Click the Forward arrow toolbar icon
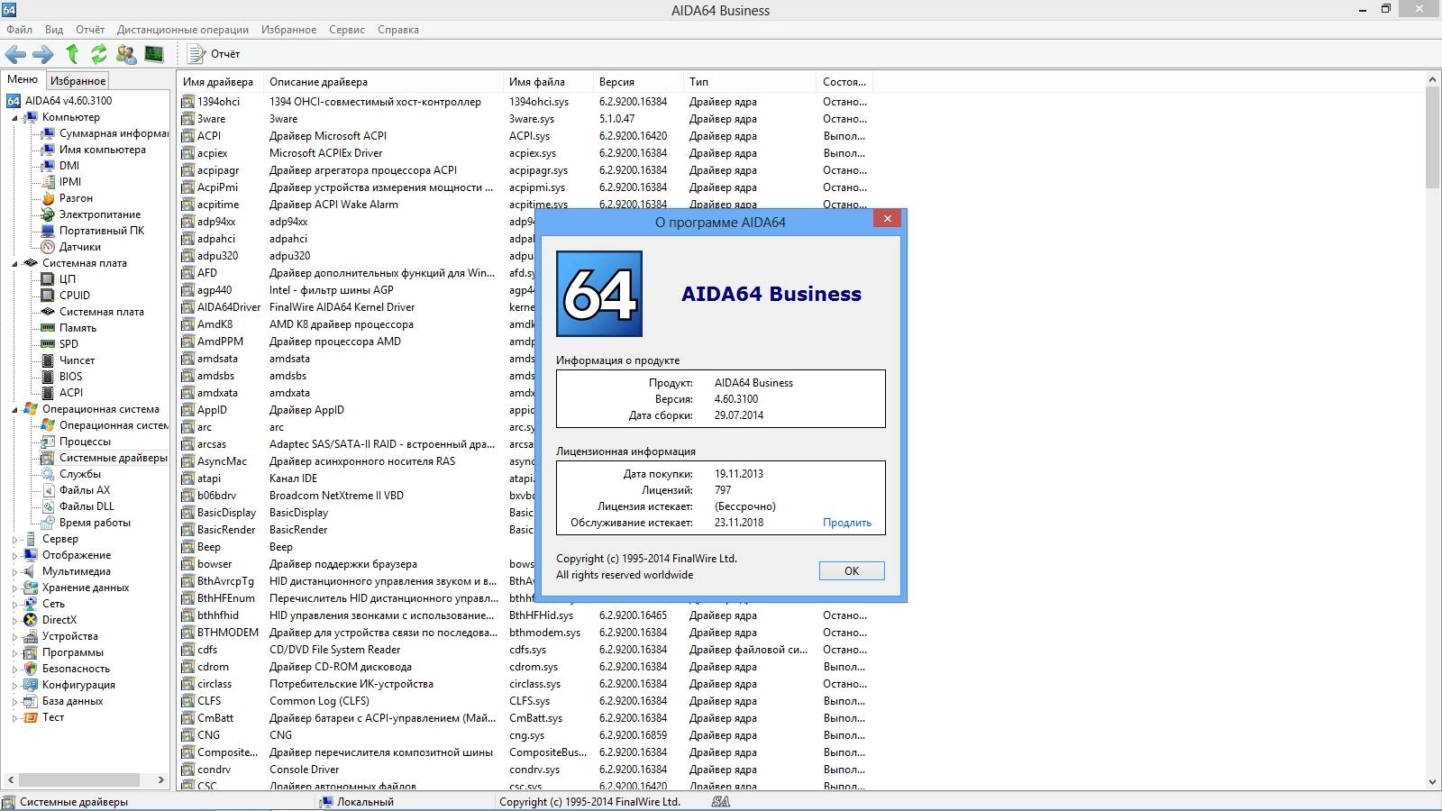Screen dimensions: 1442x811 coord(43,54)
